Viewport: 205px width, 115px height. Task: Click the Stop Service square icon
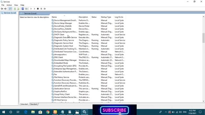[x=38, y=9]
